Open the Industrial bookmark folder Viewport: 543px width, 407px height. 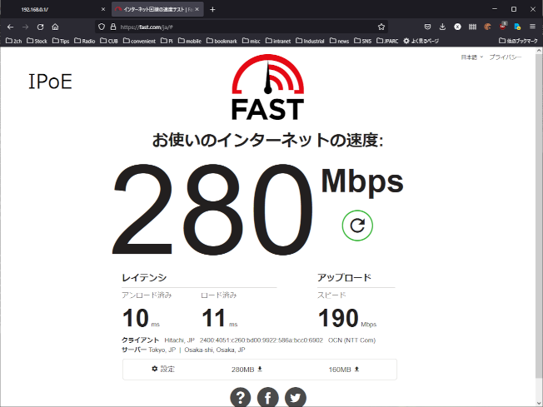point(310,41)
